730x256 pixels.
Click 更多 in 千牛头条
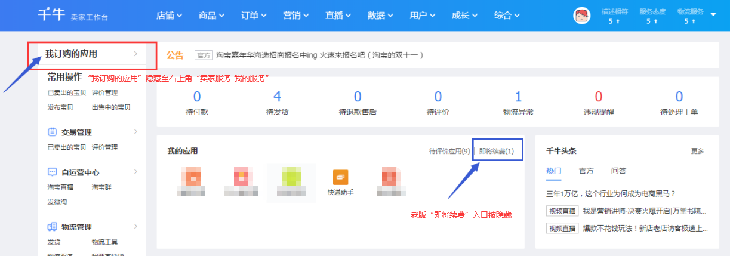698,151
